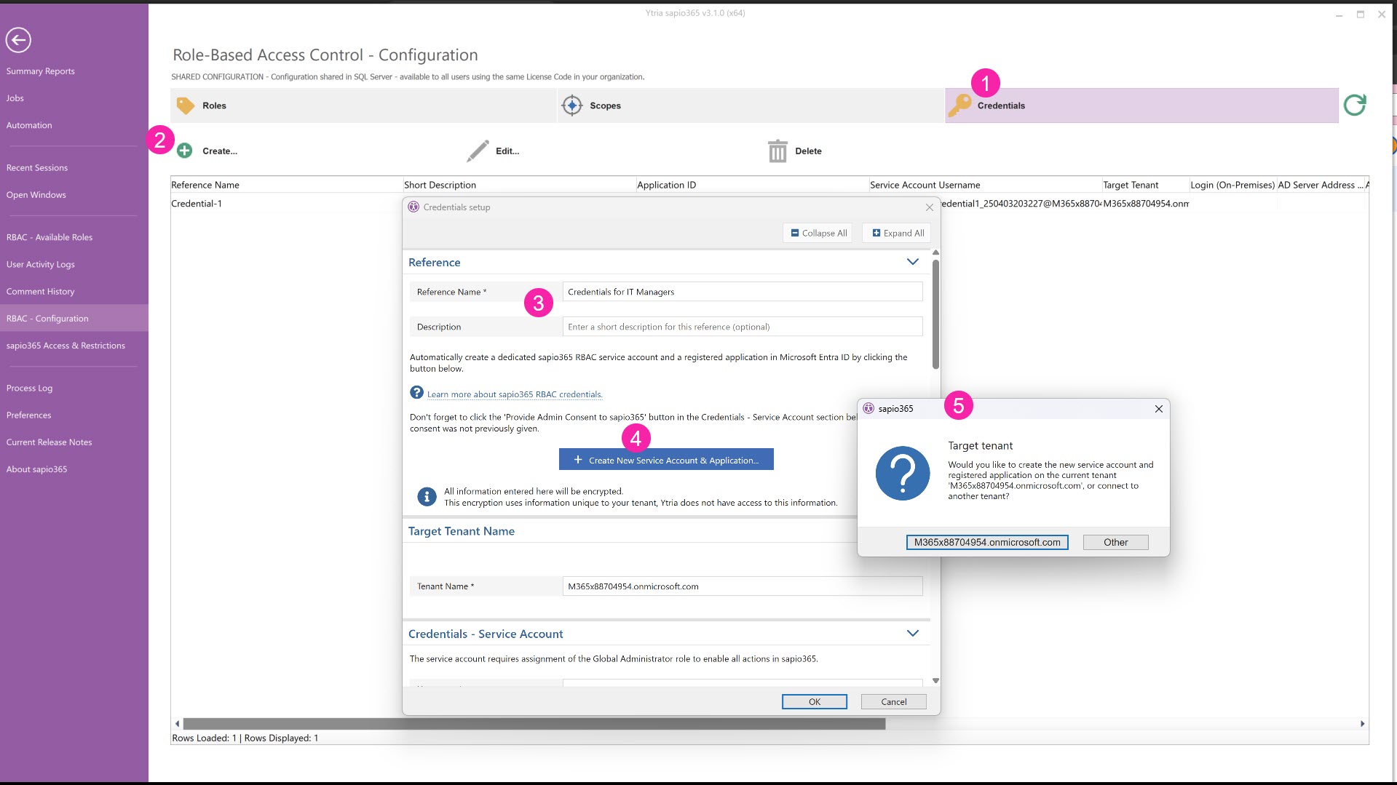This screenshot has height=785, width=1397.
Task: Click the Roles tag icon
Action: point(186,105)
